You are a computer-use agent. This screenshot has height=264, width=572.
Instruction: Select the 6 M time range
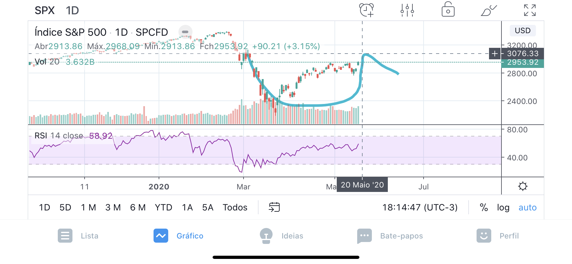tap(138, 208)
